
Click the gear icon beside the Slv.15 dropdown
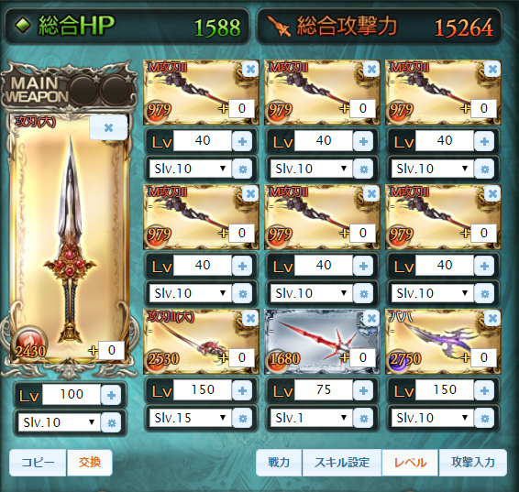click(242, 419)
